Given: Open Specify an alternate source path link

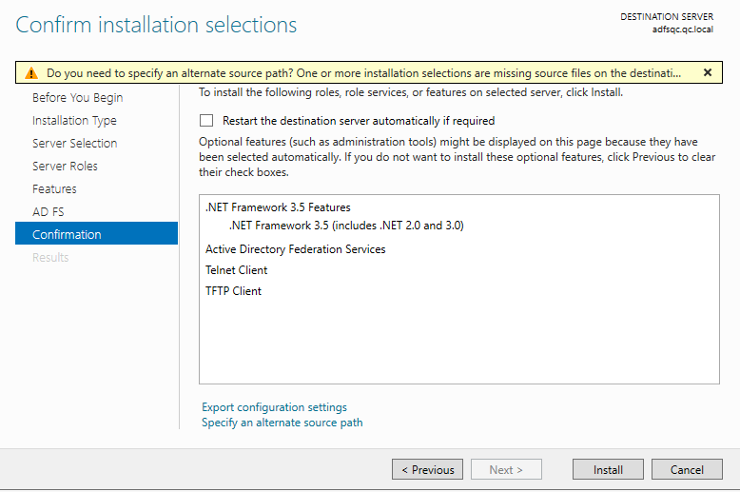Looking at the screenshot, I should 282,423.
